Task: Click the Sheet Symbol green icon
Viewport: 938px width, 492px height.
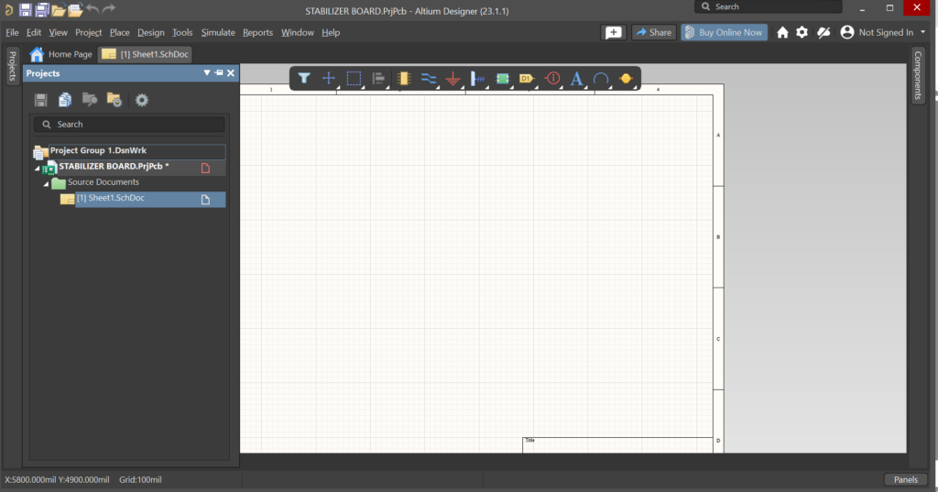Action: (502, 79)
